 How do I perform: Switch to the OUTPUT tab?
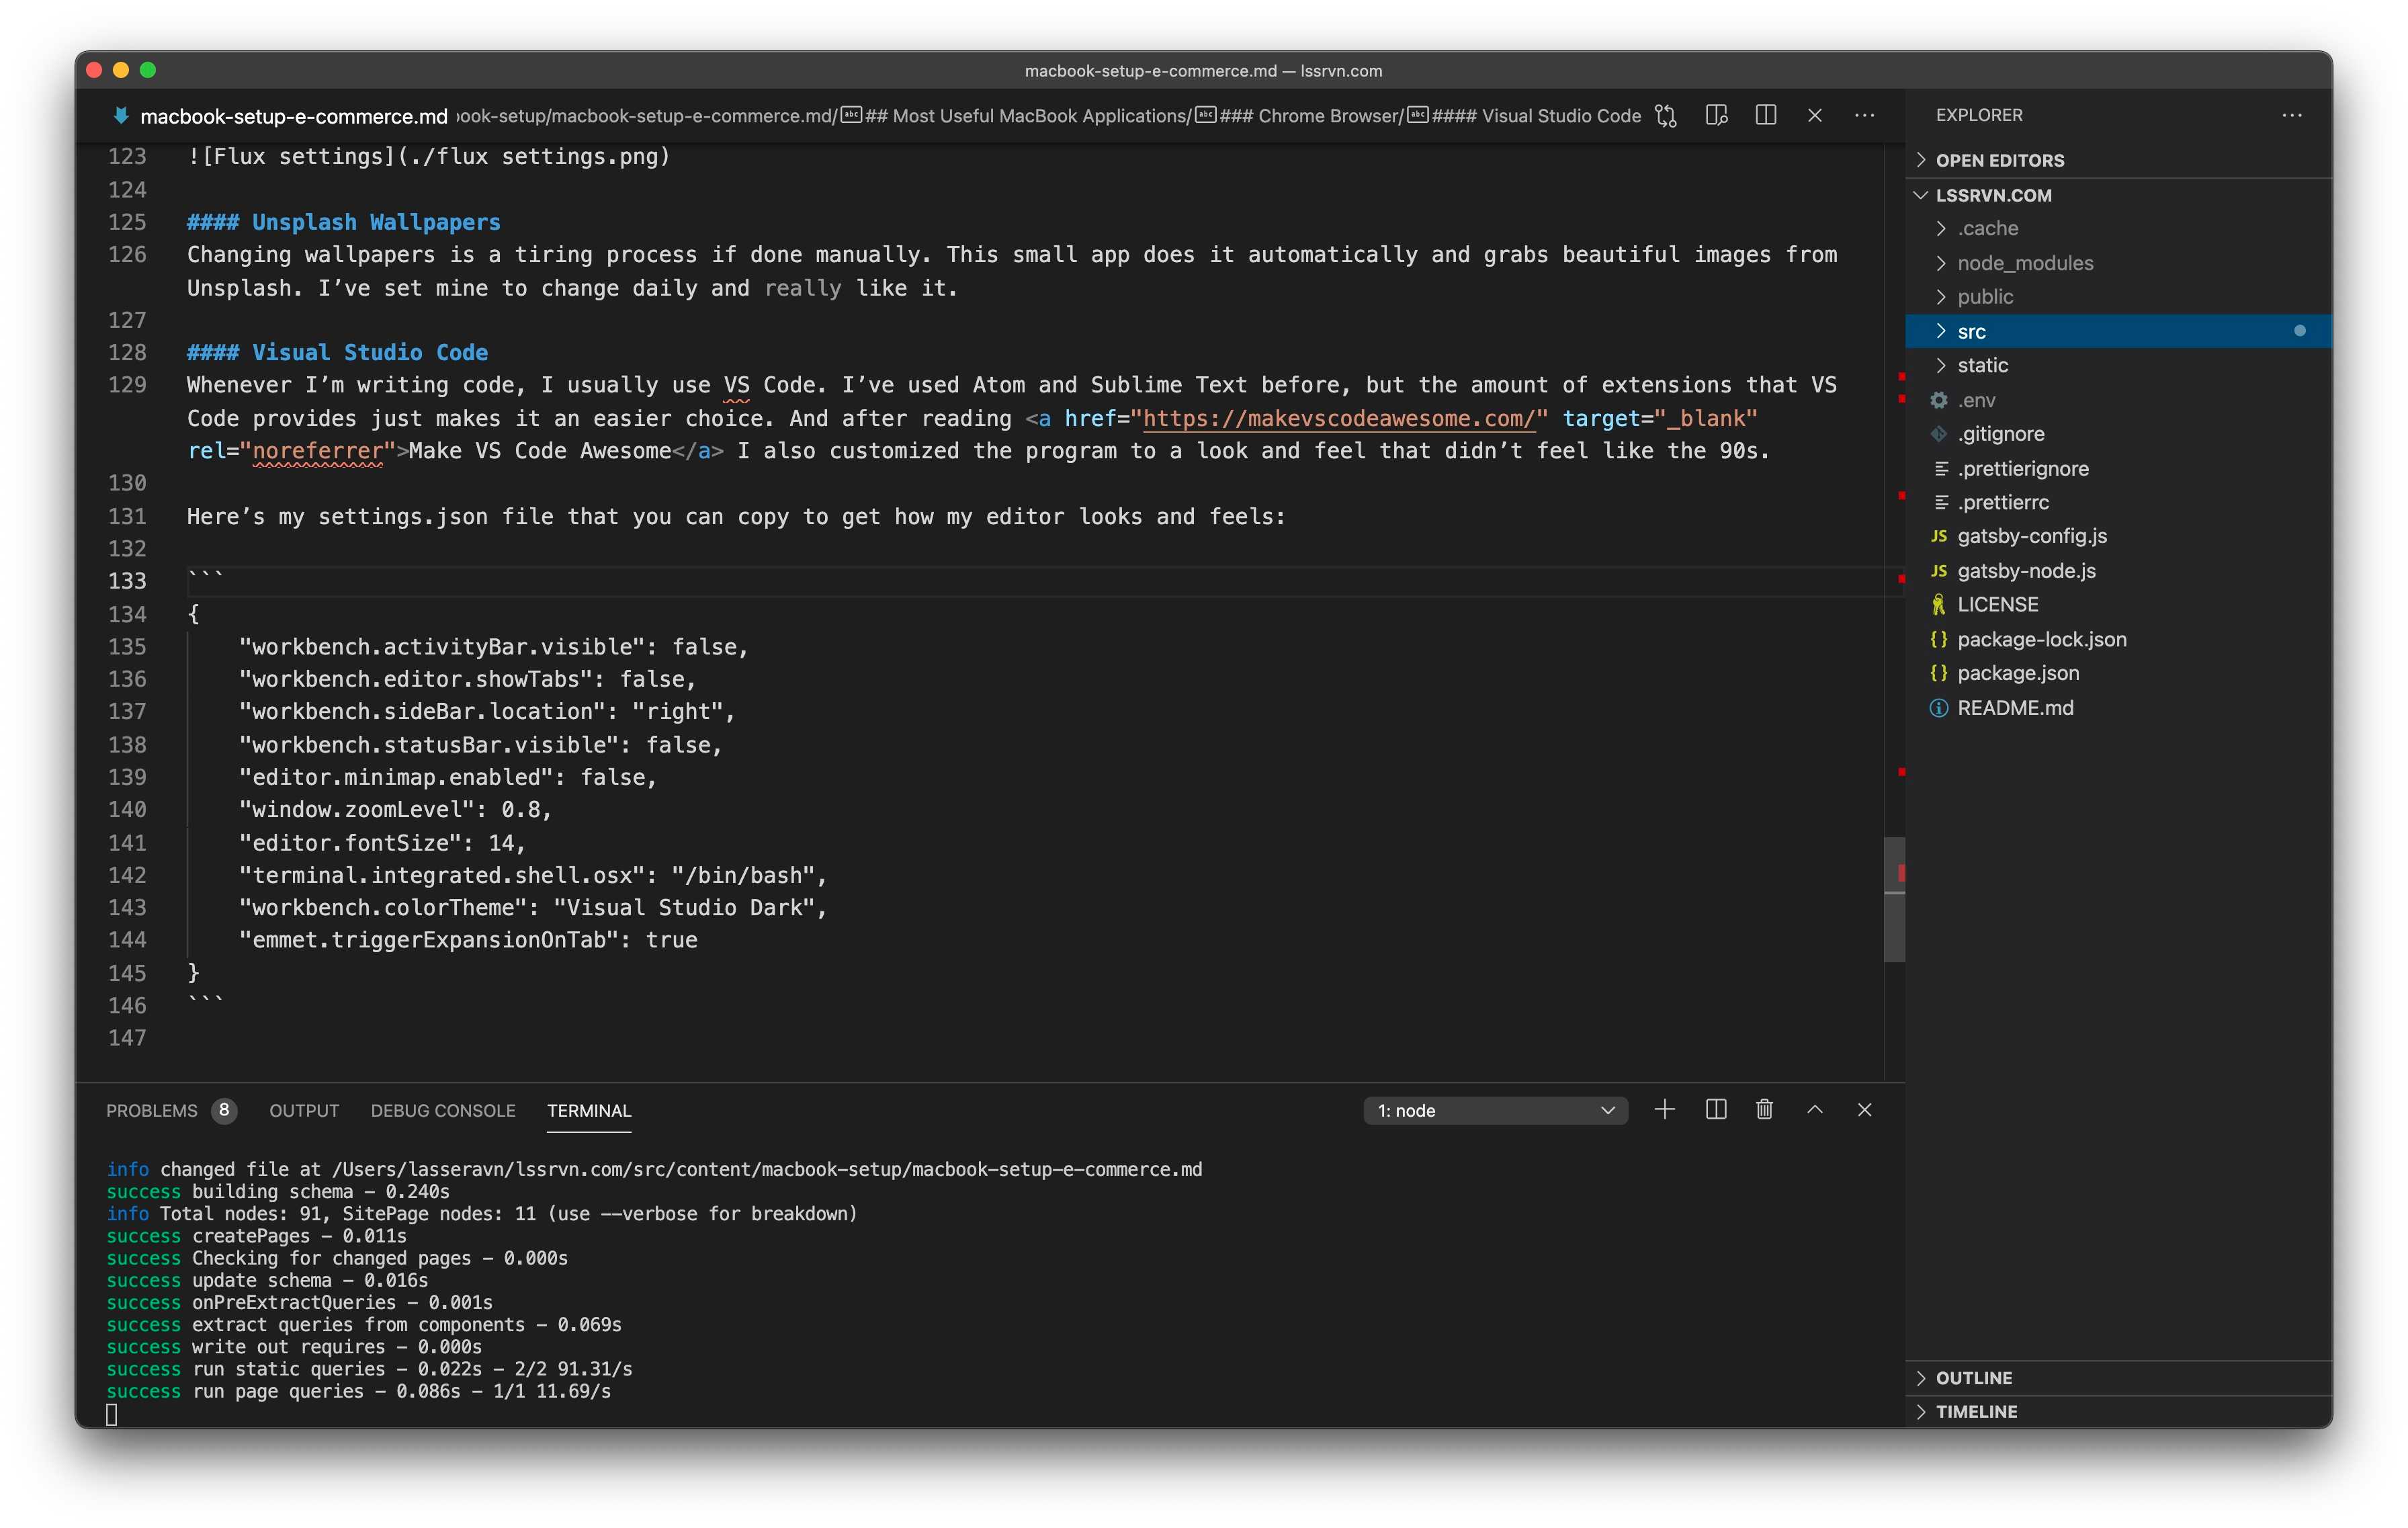pyautogui.click(x=304, y=1110)
